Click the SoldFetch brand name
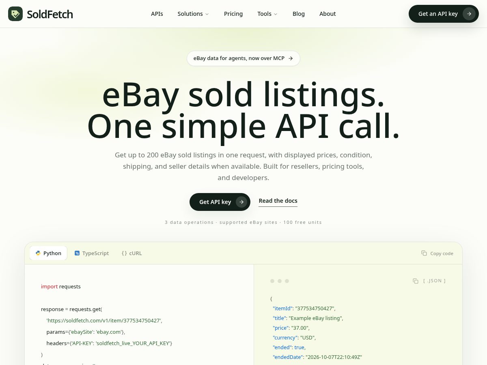The image size is (487, 365). click(x=50, y=14)
